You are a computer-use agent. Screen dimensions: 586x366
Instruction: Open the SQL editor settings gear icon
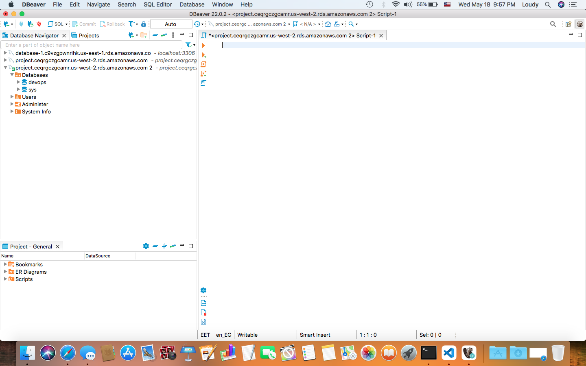[x=203, y=290]
